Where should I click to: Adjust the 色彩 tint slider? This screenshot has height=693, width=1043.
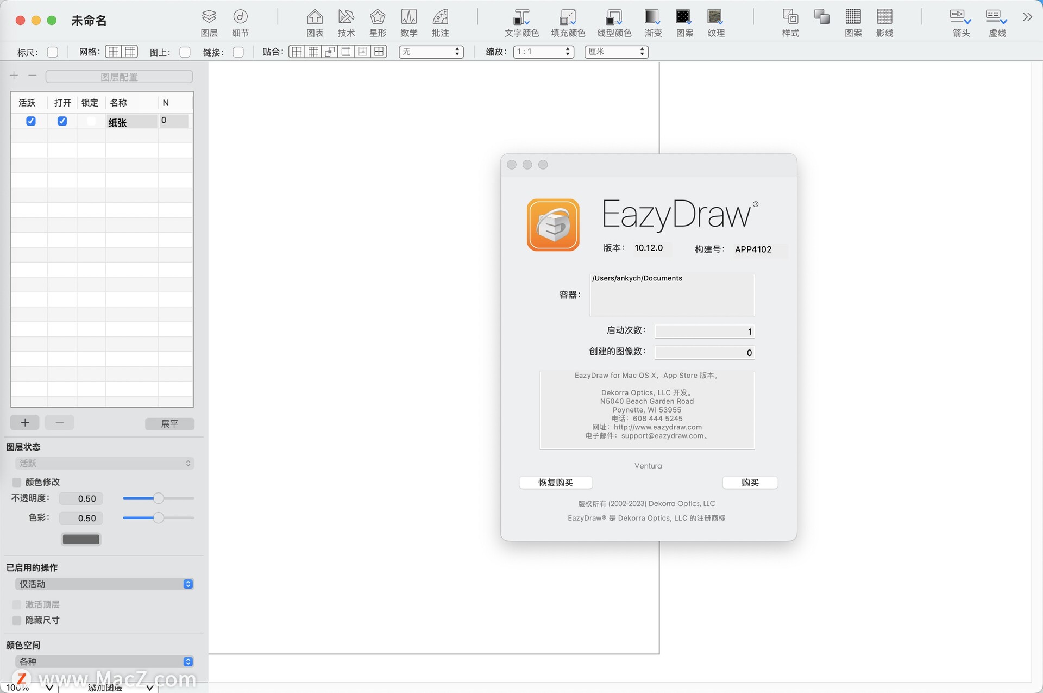pos(158,517)
